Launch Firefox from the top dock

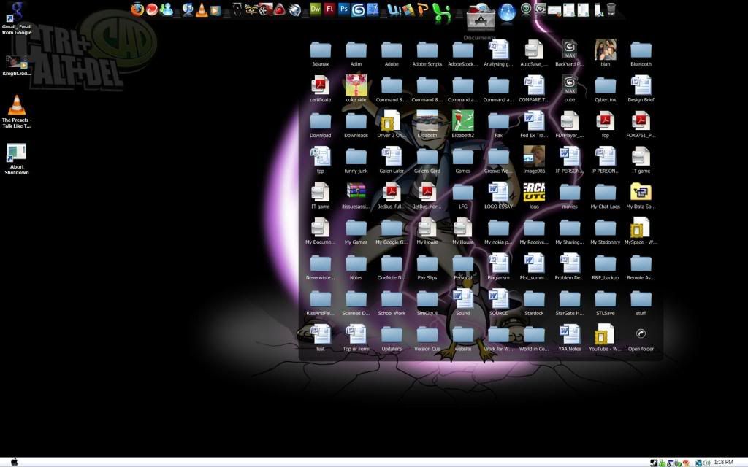tap(137, 9)
